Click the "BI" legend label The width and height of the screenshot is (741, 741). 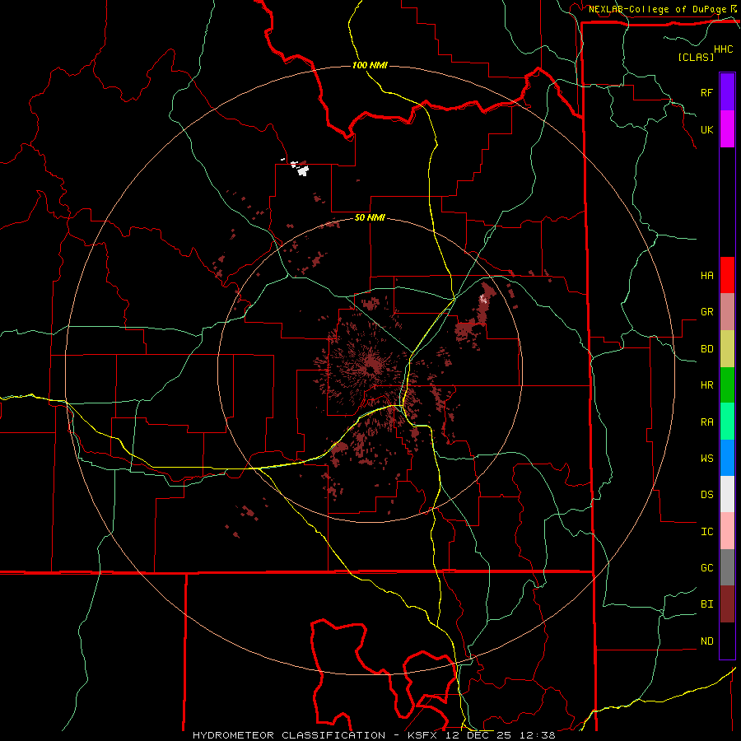pyautogui.click(x=706, y=604)
